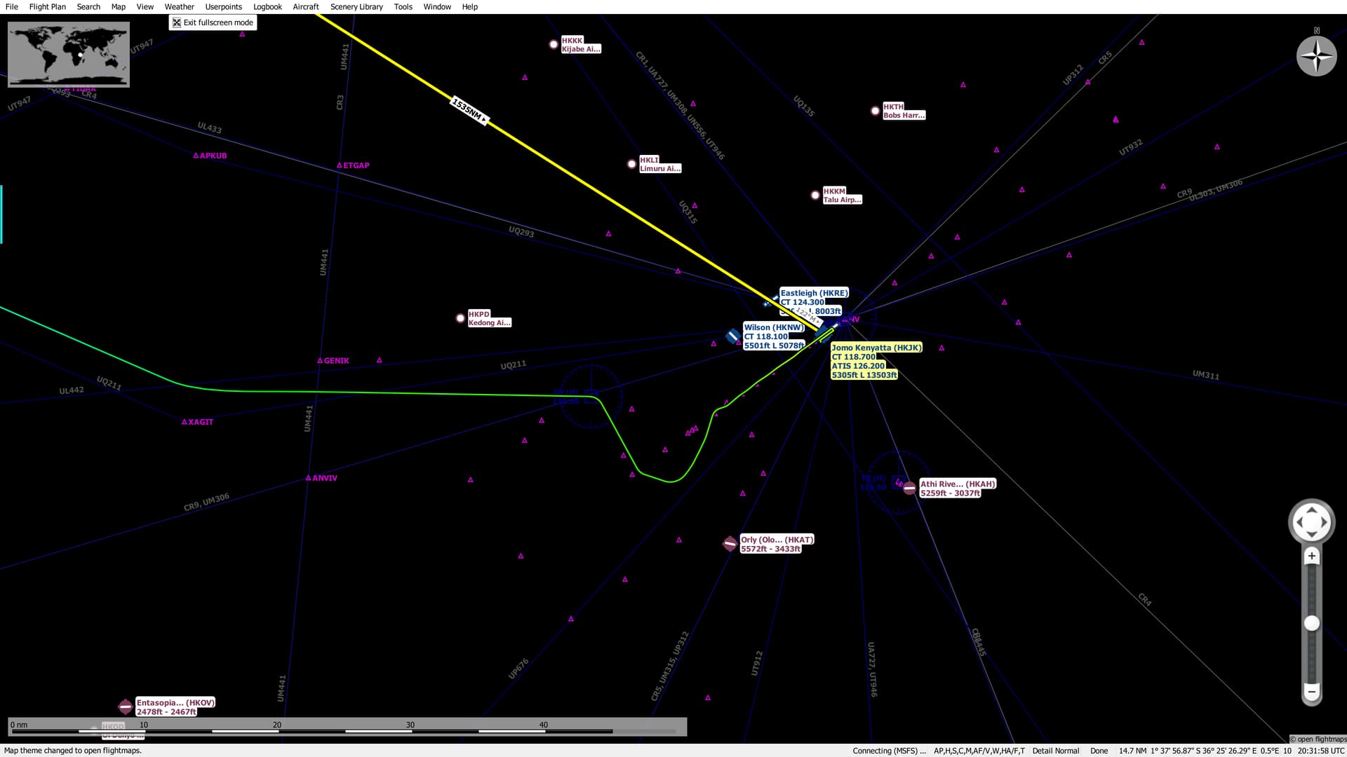The height and width of the screenshot is (757, 1347).
Task: Click the map pan navigation control
Action: pos(1311,521)
